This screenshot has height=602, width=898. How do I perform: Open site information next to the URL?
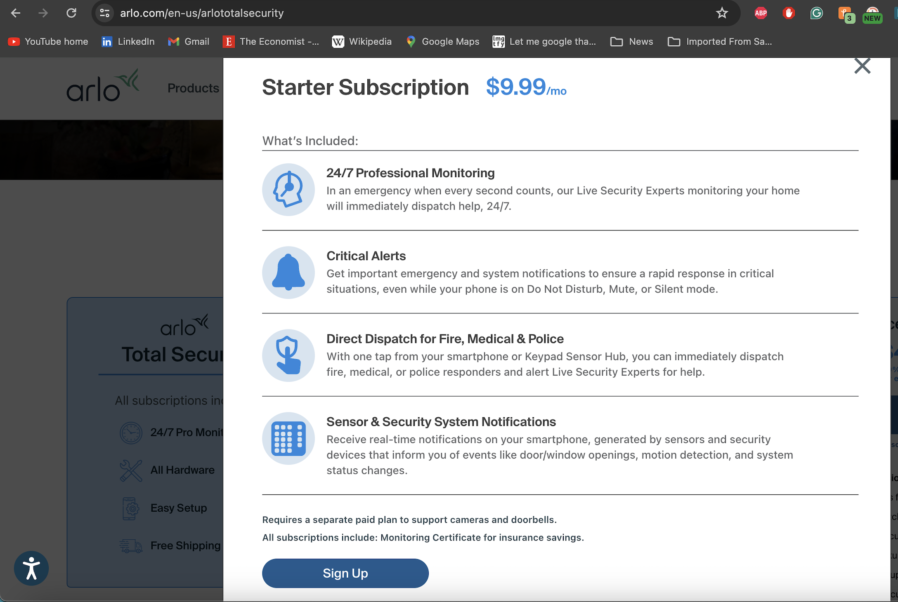coord(104,13)
